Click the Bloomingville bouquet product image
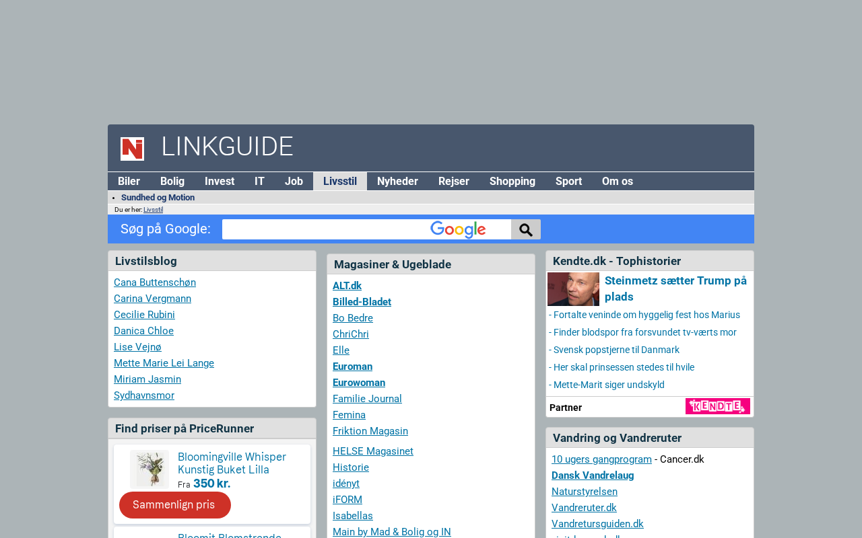The width and height of the screenshot is (862, 538). [x=150, y=469]
